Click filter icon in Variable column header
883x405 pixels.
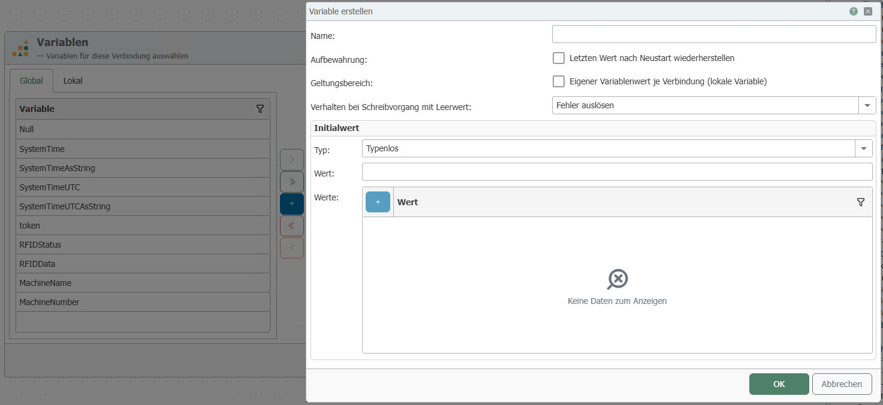260,109
